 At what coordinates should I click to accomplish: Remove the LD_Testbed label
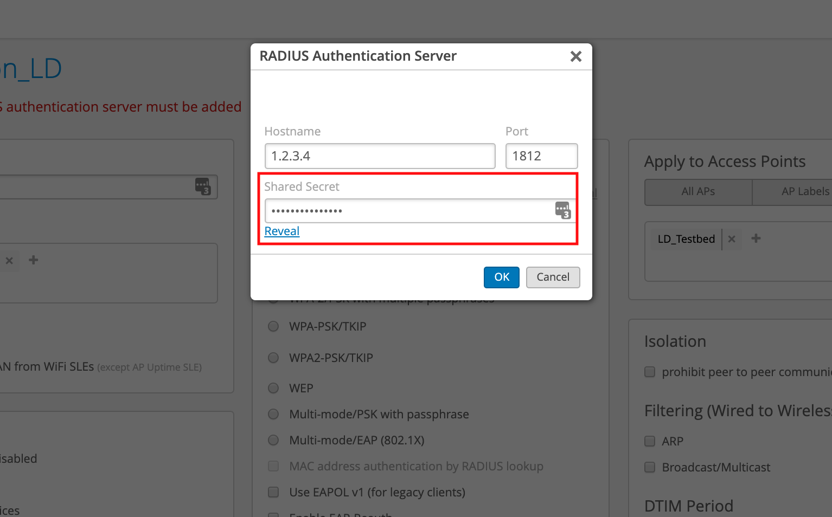732,239
